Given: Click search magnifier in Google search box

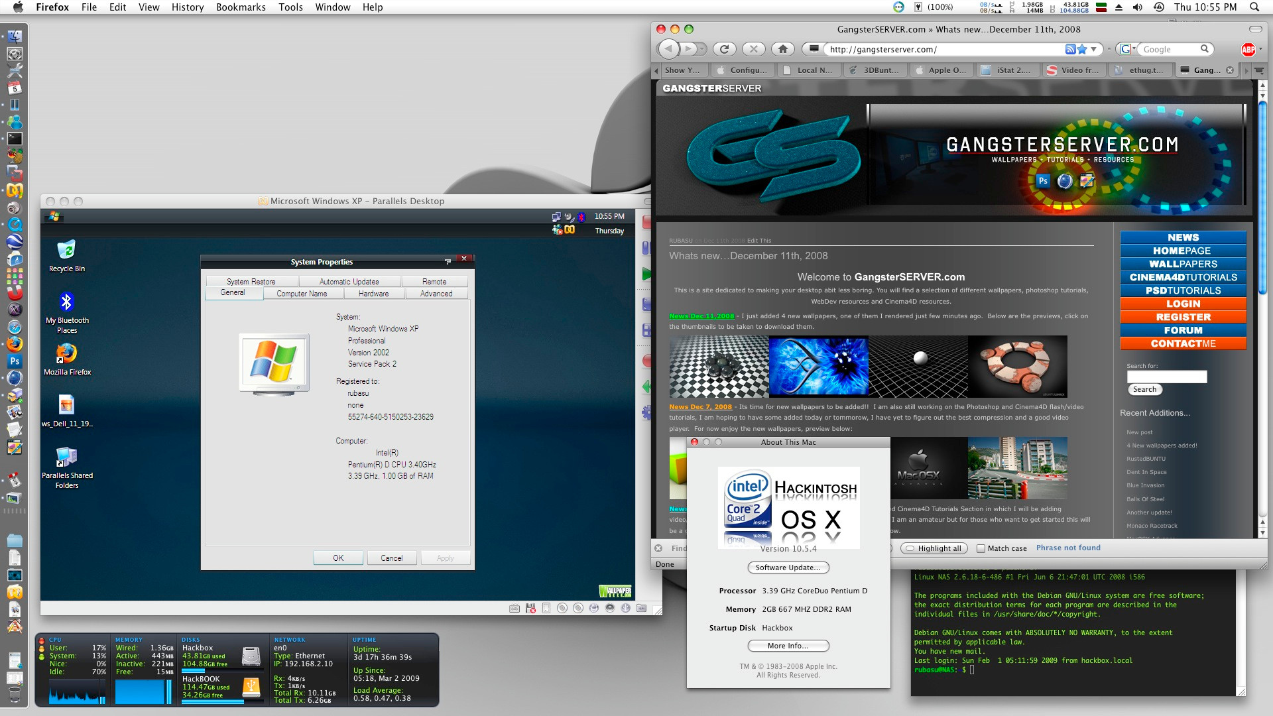Looking at the screenshot, I should pos(1205,49).
